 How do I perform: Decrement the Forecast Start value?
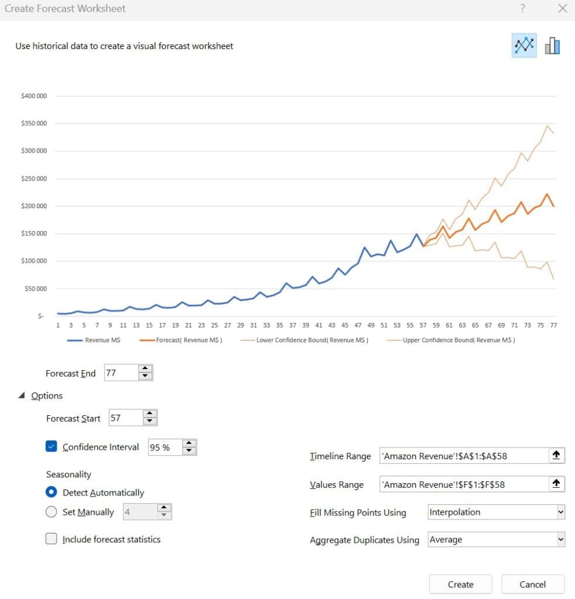point(149,421)
